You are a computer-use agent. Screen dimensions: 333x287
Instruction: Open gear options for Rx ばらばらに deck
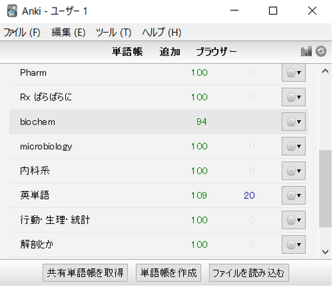293,97
